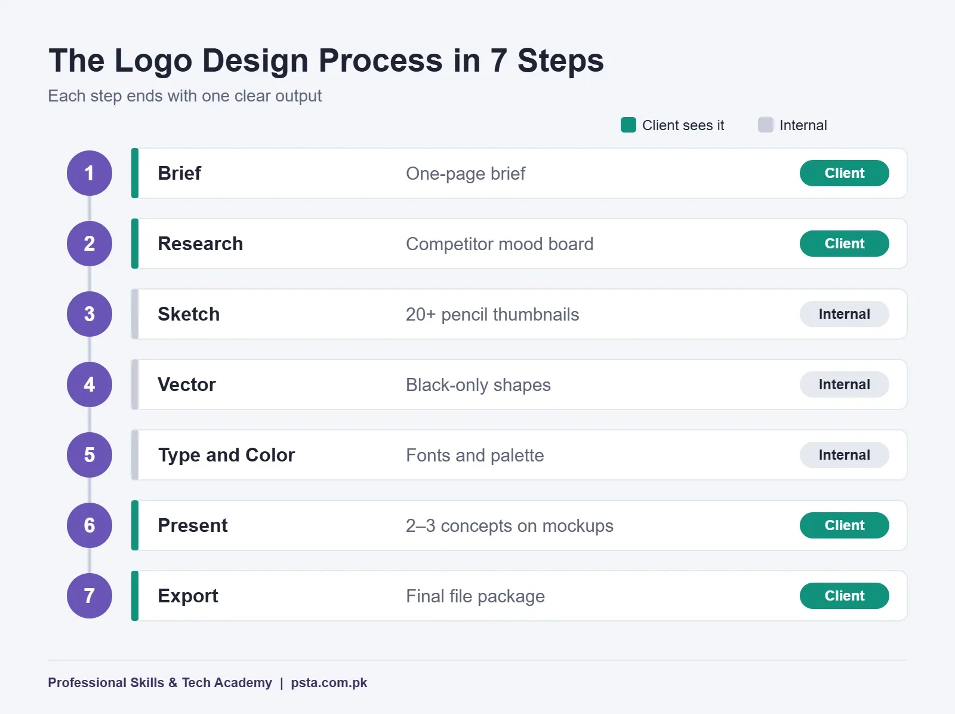Select the 'Present' step title

tap(193, 525)
